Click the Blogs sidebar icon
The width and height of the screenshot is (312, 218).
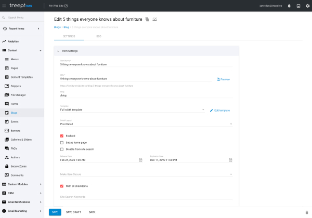7,113
